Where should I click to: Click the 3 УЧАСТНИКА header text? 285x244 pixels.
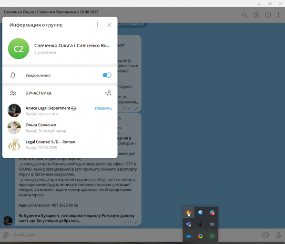tap(39, 93)
